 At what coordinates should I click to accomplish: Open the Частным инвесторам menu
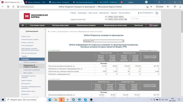tap(60, 25)
